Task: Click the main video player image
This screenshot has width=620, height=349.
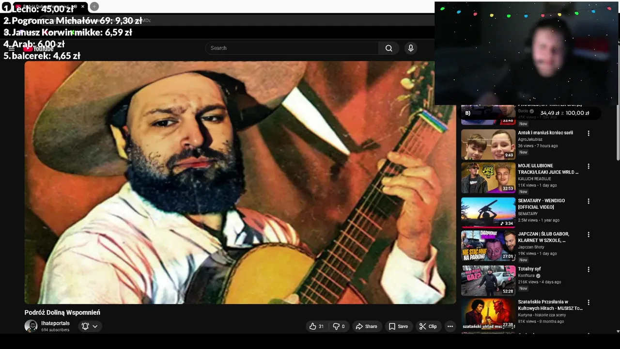Action: pyautogui.click(x=240, y=182)
